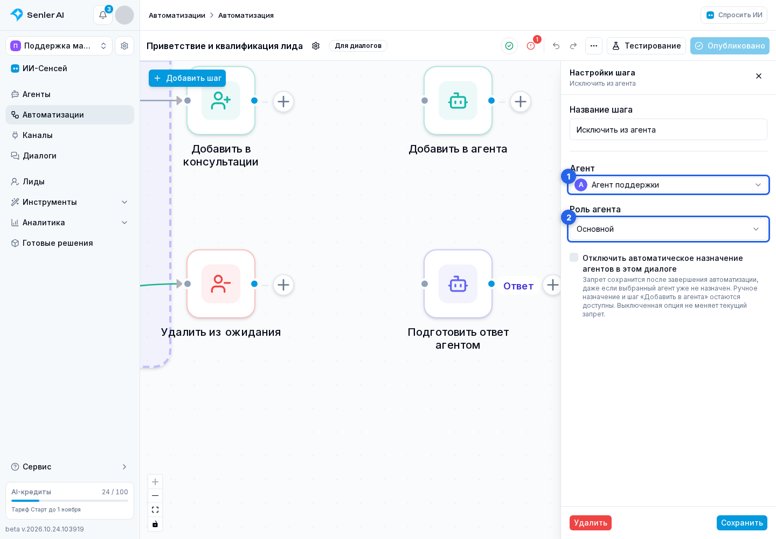
Task: Close the step settings panel
Action: click(x=759, y=76)
